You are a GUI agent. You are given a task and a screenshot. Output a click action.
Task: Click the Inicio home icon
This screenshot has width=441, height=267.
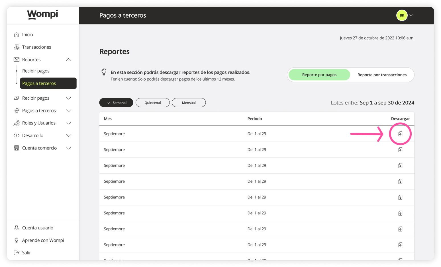click(17, 35)
